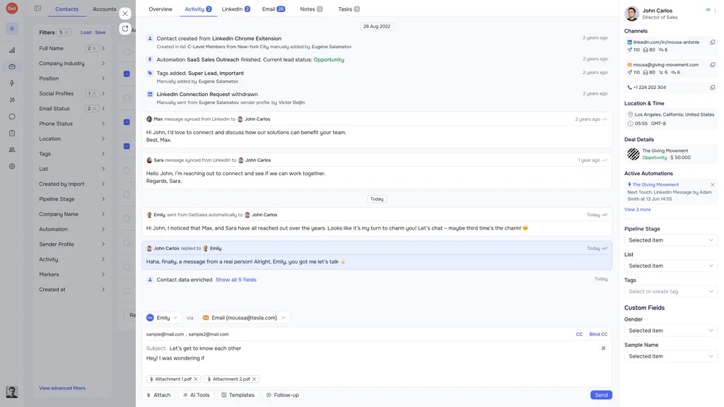Viewport: 724px width, 407px height.
Task: Click View 2 more automations link
Action: [x=637, y=209]
